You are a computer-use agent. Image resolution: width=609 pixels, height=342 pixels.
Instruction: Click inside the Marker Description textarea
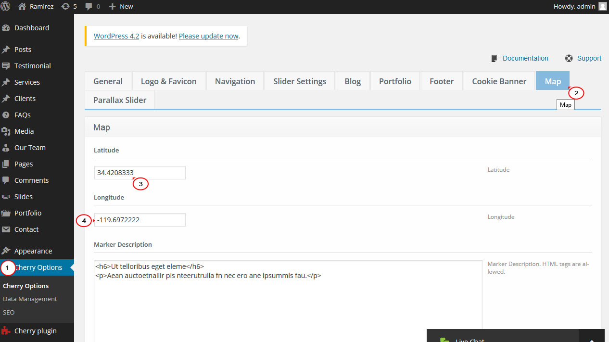click(x=288, y=301)
